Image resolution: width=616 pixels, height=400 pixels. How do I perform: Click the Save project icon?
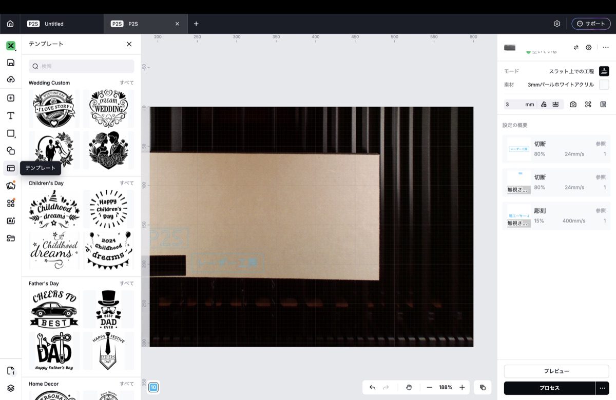(11, 63)
